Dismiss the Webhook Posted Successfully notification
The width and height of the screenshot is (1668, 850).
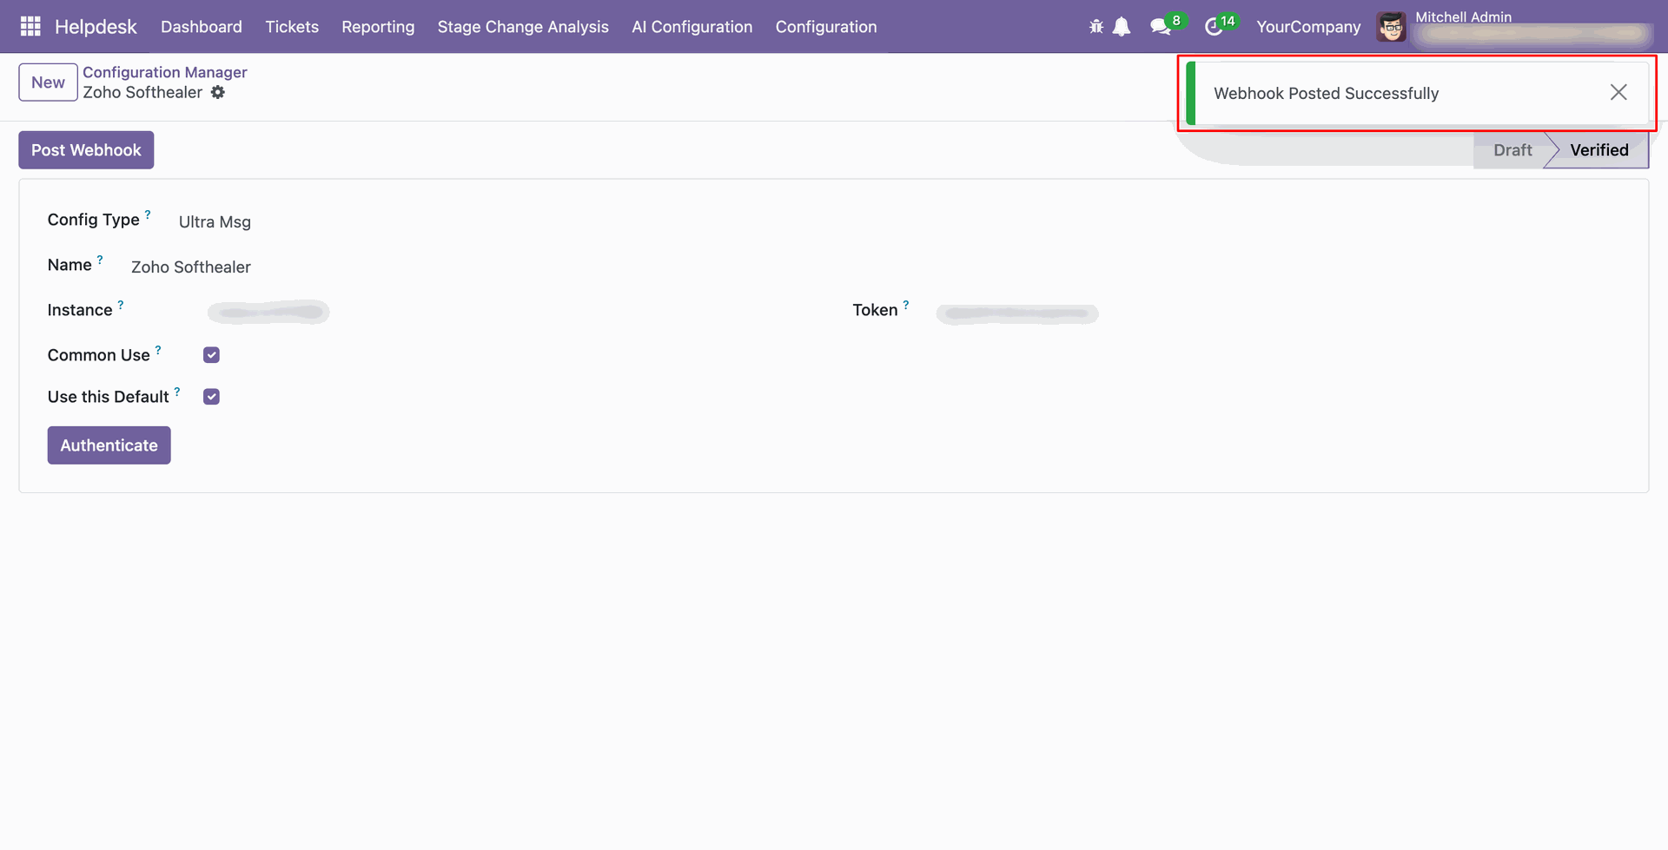1618,92
